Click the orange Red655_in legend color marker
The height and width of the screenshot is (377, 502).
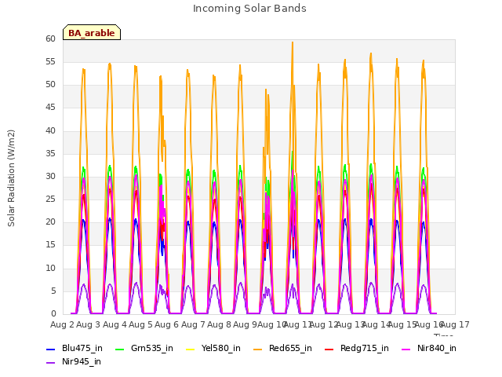[258, 350]
